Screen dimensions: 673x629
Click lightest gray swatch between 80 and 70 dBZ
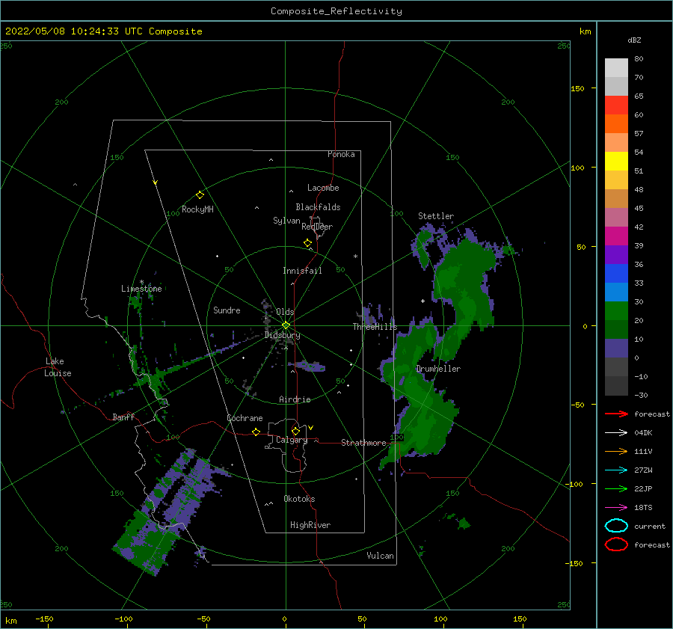616,68
